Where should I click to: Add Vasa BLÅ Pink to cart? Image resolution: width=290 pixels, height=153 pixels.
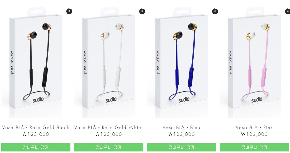click(x=254, y=147)
